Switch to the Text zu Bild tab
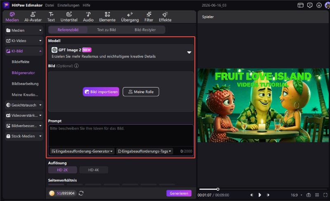Image resolution: width=330 pixels, height=201 pixels. 106,30
